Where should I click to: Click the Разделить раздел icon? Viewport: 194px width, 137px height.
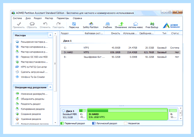click(x=17, y=104)
